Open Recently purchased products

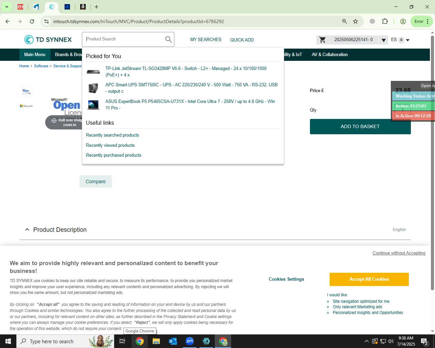pos(114,155)
